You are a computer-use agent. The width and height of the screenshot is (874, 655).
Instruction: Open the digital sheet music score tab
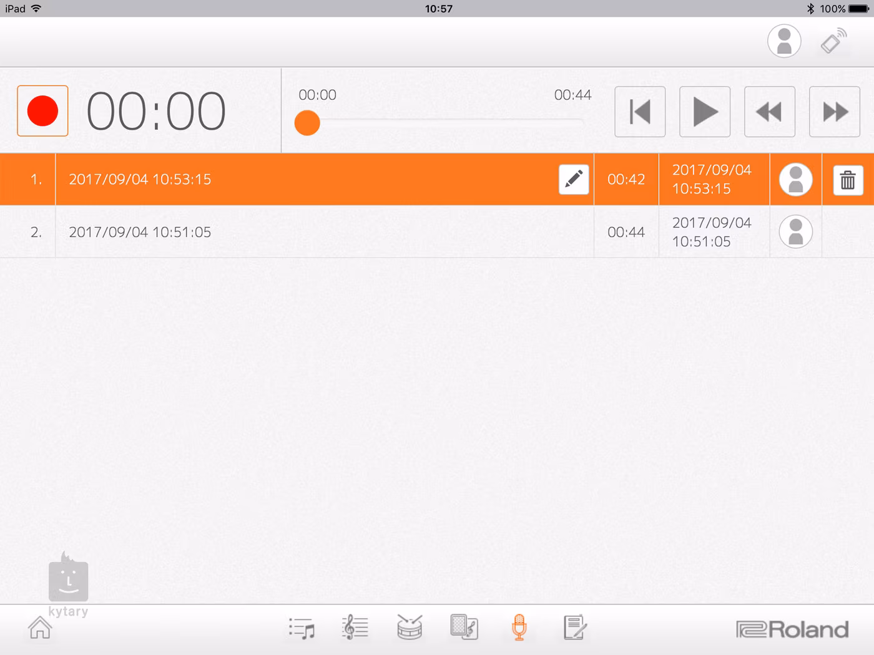tap(355, 628)
